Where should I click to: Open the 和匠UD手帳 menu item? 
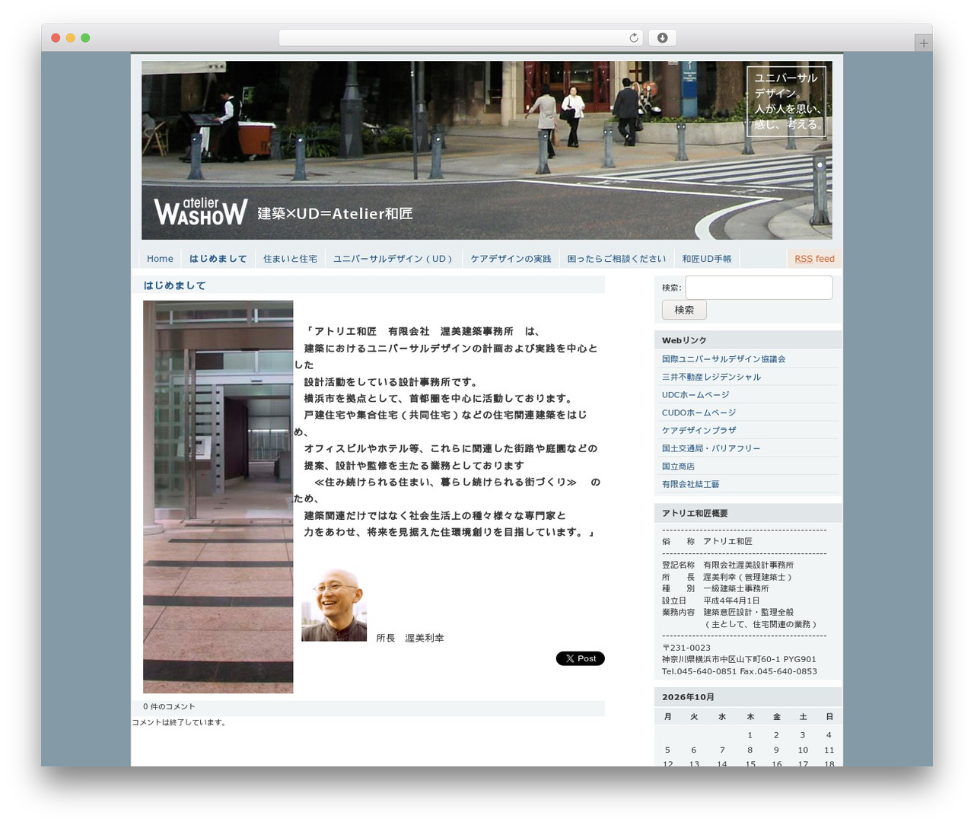click(x=707, y=259)
